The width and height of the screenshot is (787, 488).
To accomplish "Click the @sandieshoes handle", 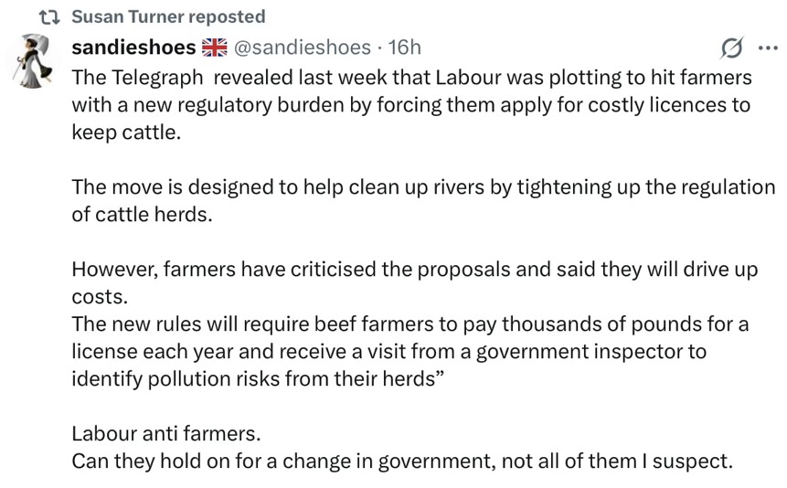I will (x=303, y=47).
